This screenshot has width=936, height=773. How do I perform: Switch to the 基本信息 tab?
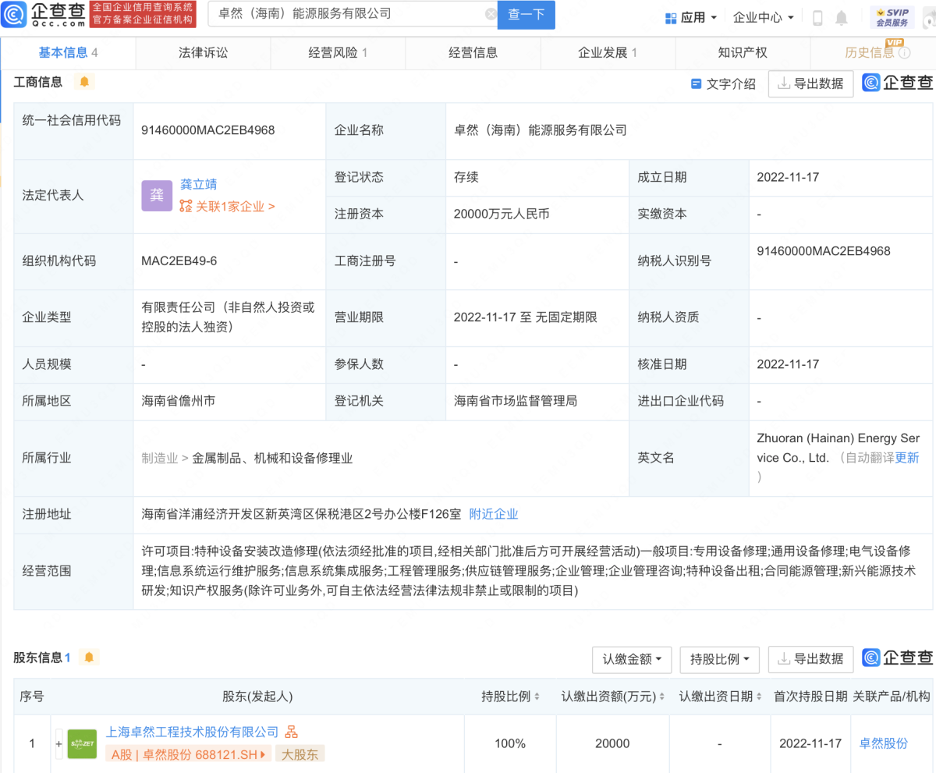click(x=68, y=53)
